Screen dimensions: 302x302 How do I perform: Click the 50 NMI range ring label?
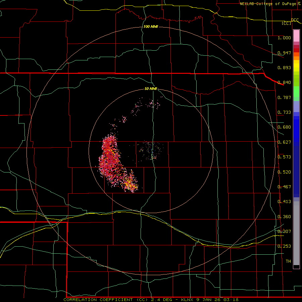pos(151,89)
